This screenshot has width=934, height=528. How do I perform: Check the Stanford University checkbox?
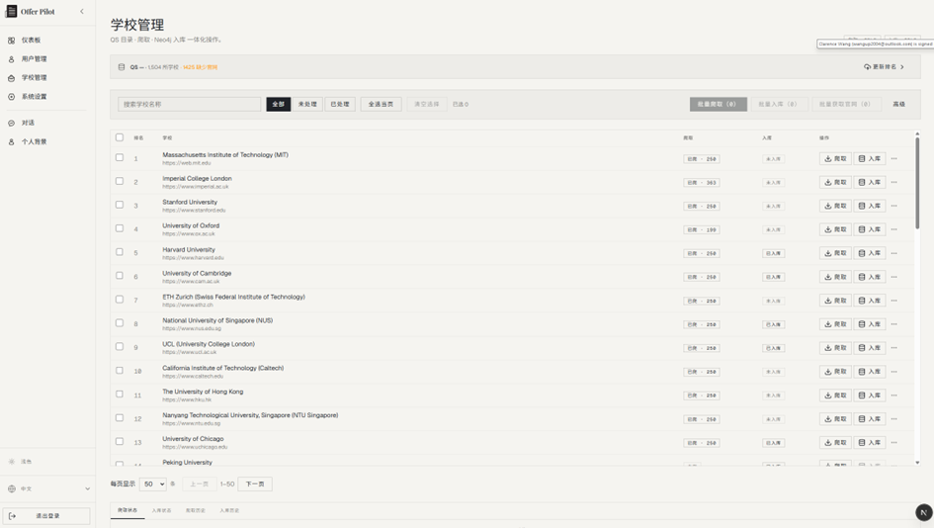[120, 205]
